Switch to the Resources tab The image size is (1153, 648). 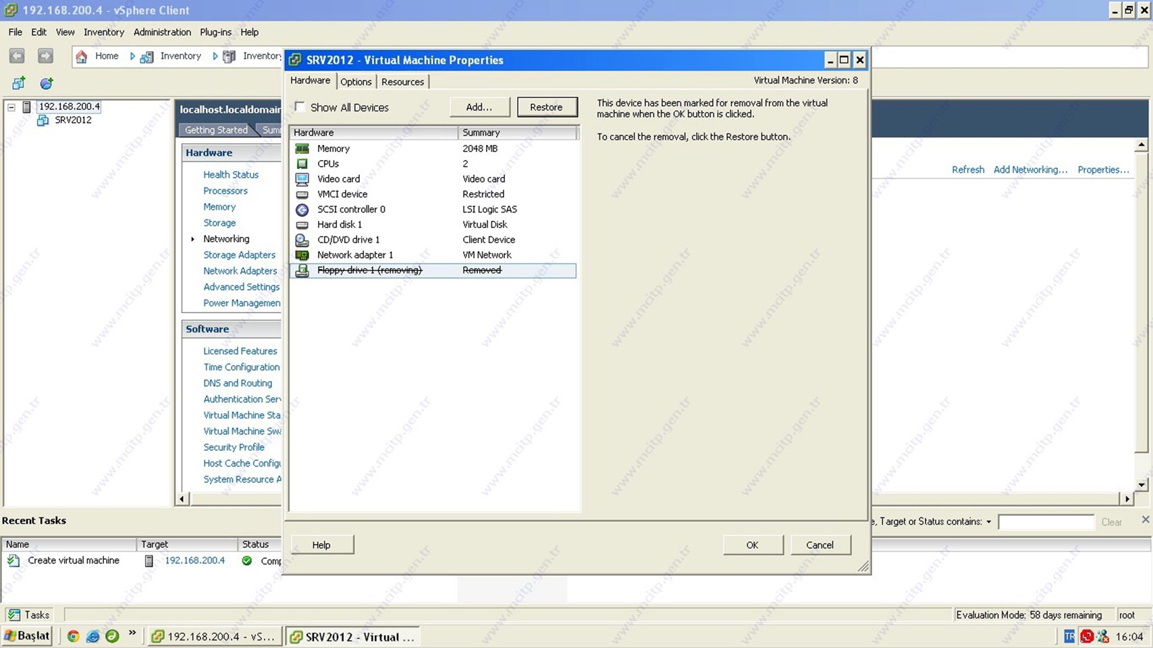tap(402, 82)
